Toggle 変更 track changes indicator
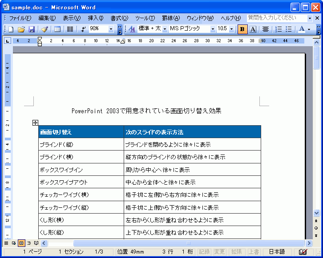 tap(219, 252)
